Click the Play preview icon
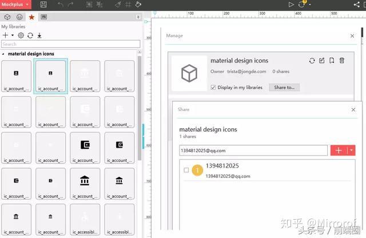Viewport: 366px width, 238px height. (291, 5)
